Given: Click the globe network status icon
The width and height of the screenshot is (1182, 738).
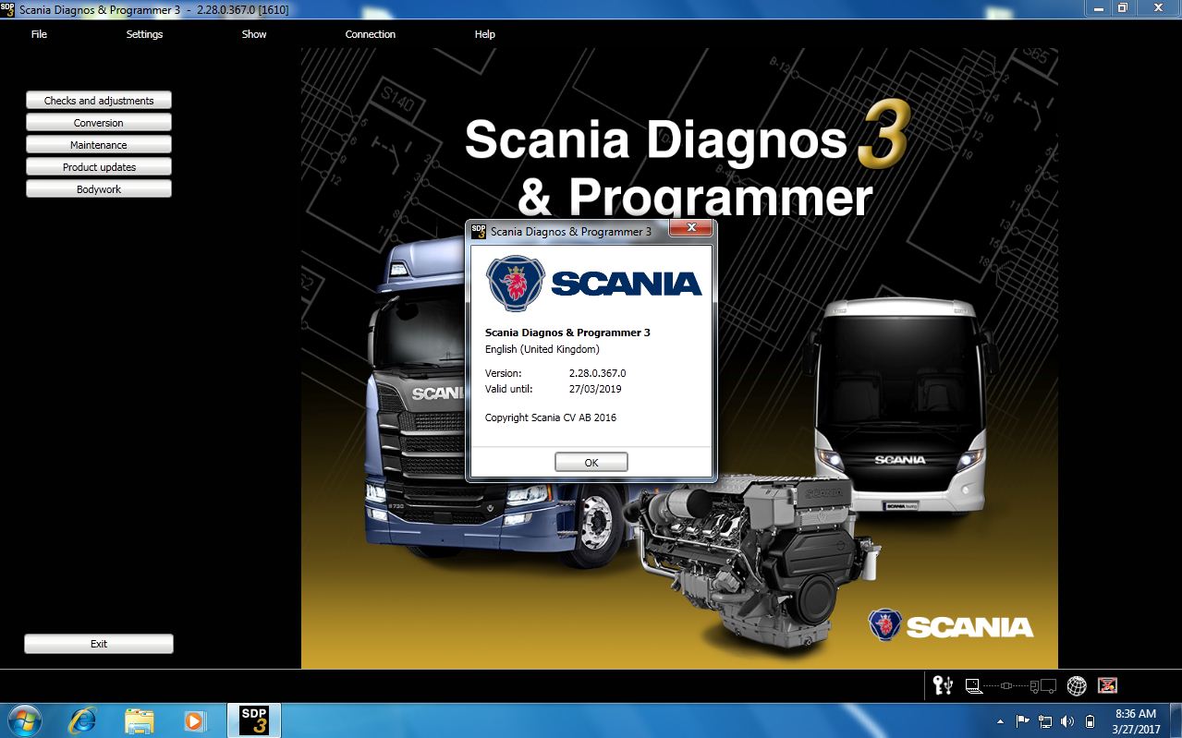Looking at the screenshot, I should pos(1077,685).
